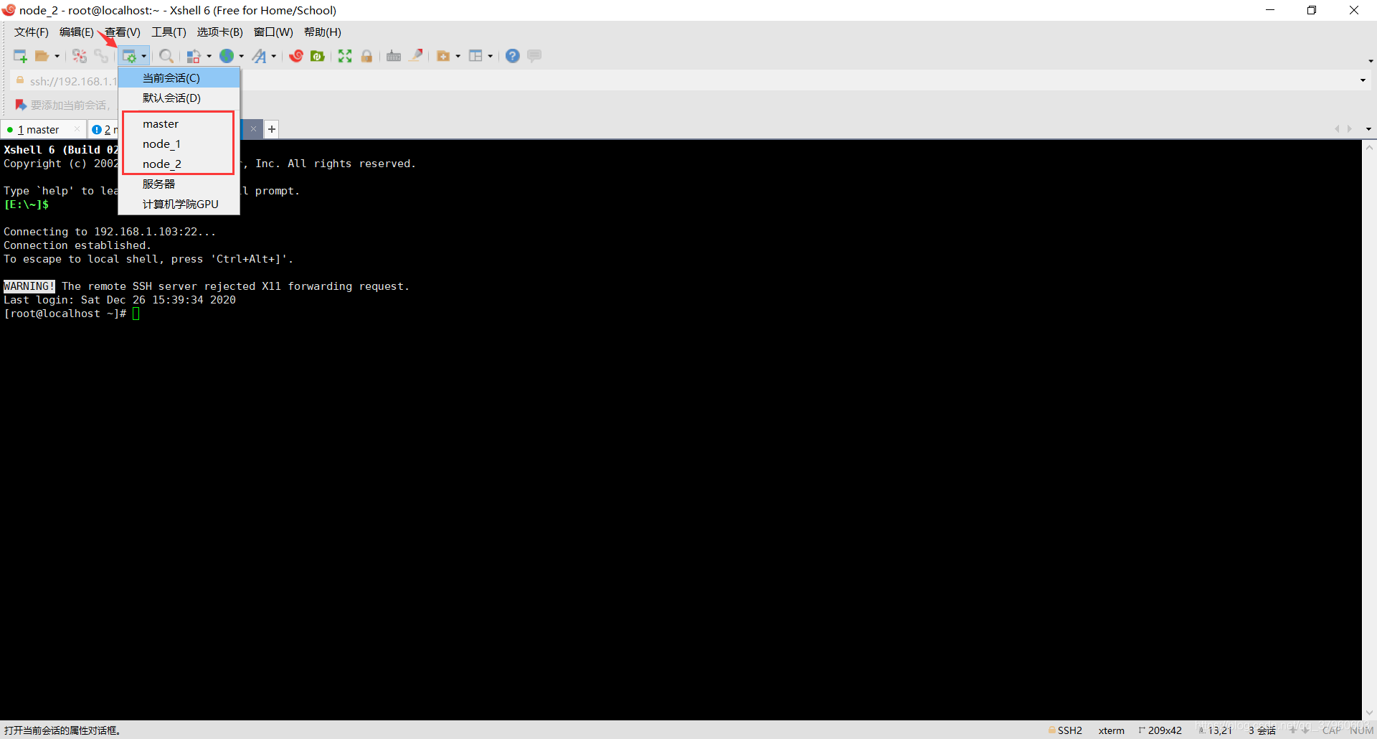Click the New Session toolbar icon
The height and width of the screenshot is (739, 1377).
(20, 56)
